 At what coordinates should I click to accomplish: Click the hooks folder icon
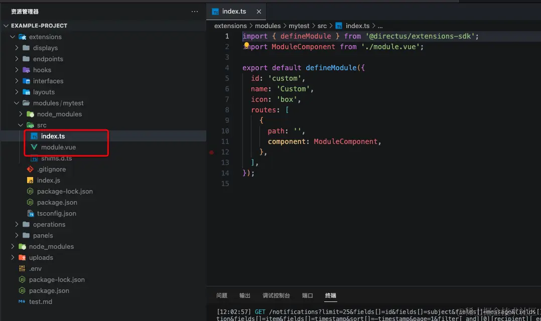click(26, 70)
